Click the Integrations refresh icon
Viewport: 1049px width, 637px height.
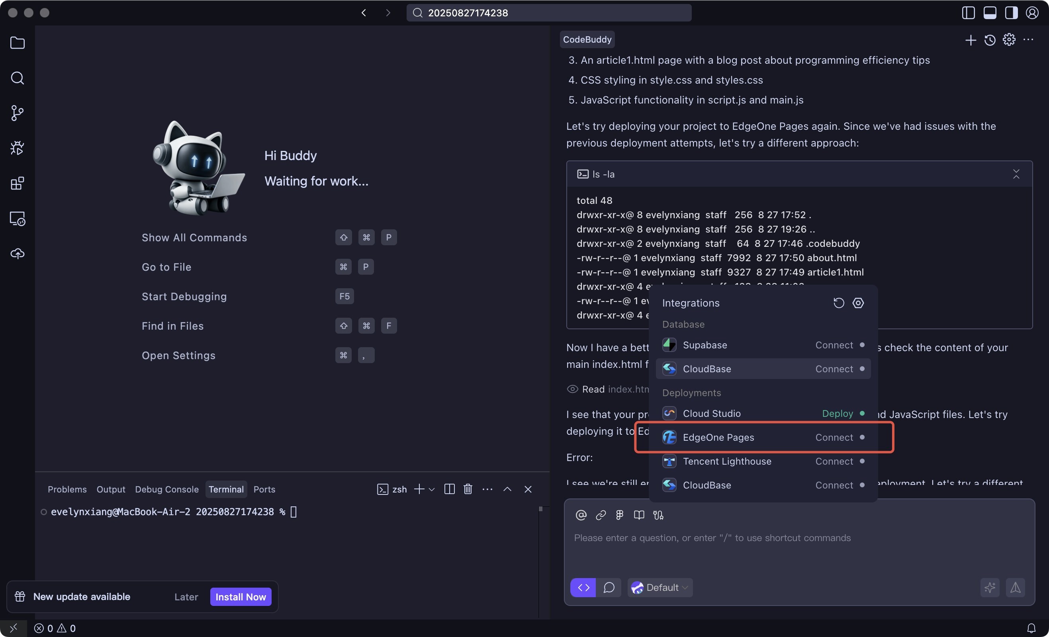[x=838, y=303]
